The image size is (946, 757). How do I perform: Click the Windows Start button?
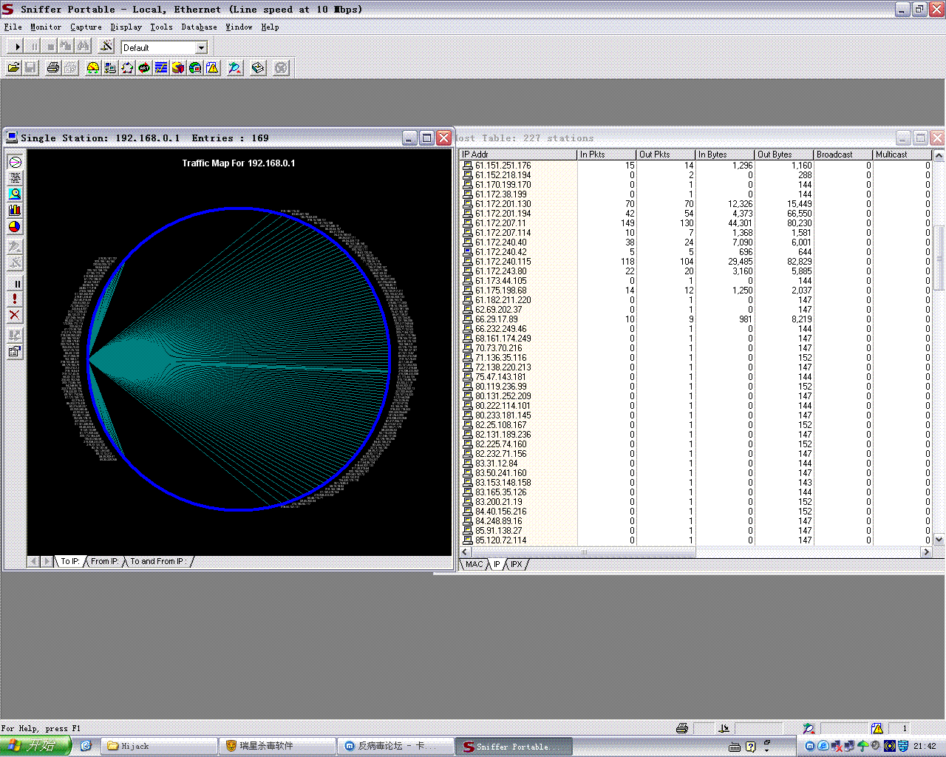[x=35, y=746]
